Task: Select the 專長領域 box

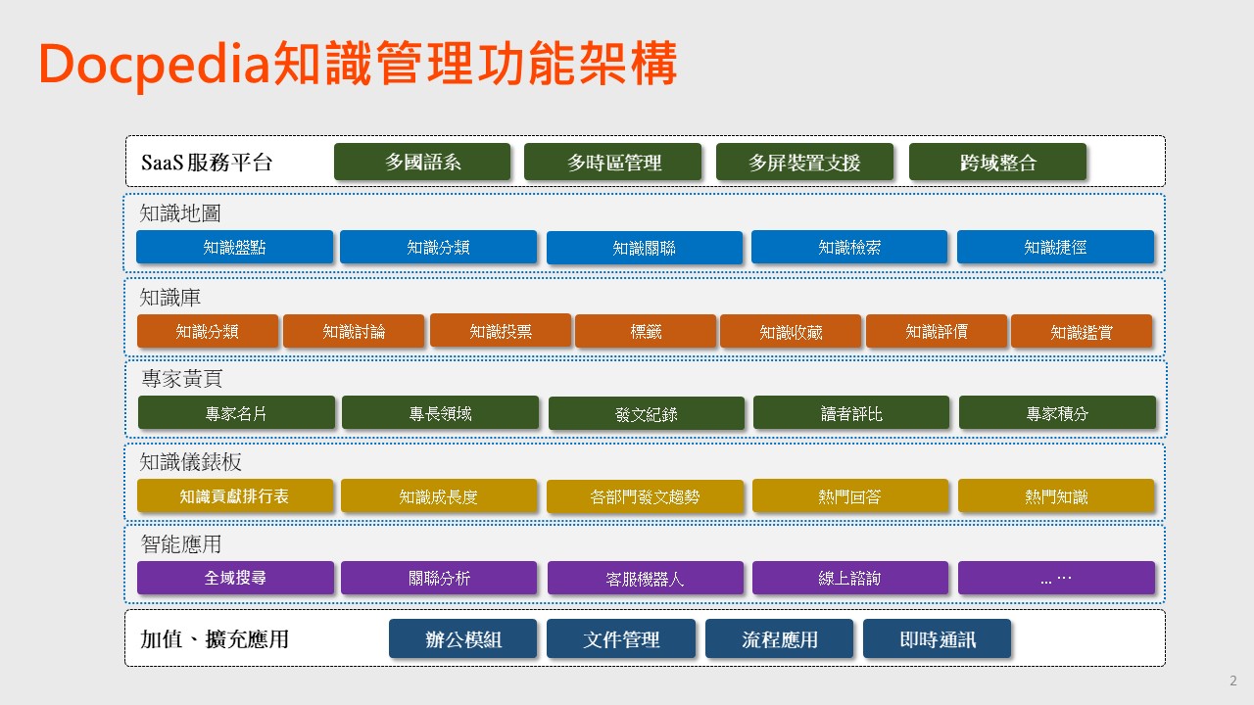Action: [x=440, y=412]
